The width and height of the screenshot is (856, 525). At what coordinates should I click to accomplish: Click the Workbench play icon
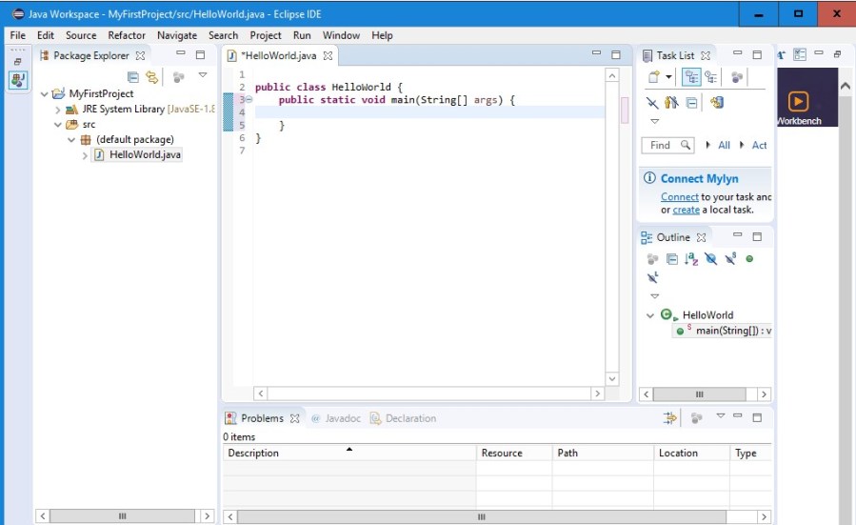798,101
